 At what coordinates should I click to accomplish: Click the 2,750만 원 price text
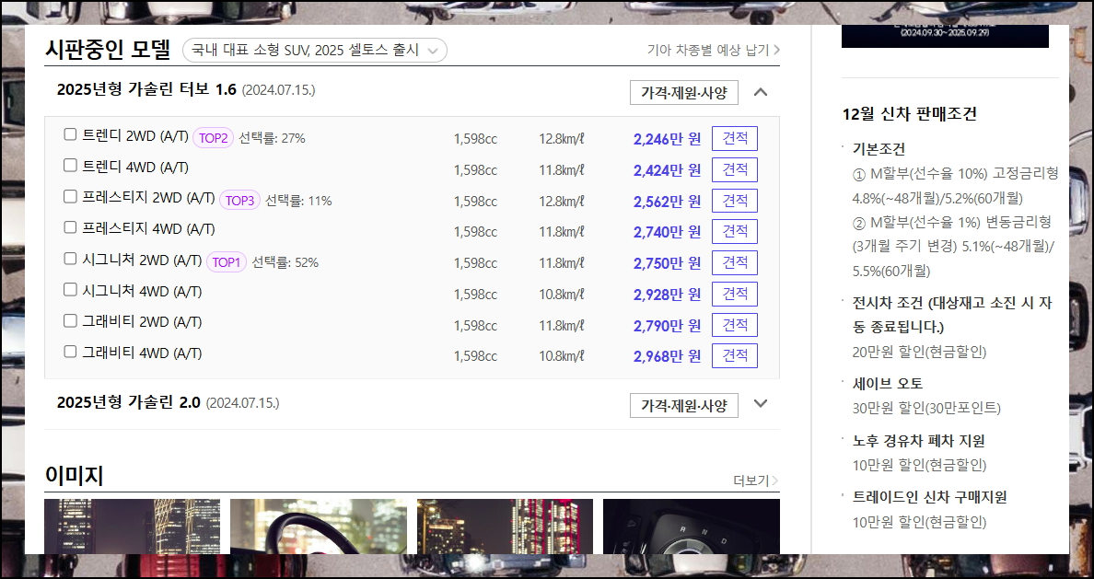667,263
